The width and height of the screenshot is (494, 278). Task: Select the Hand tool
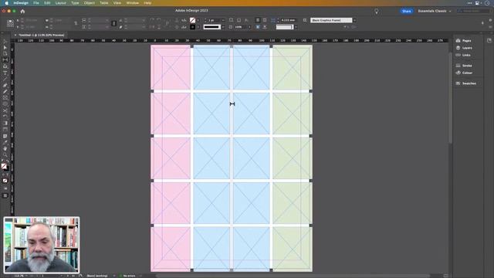click(x=5, y=148)
